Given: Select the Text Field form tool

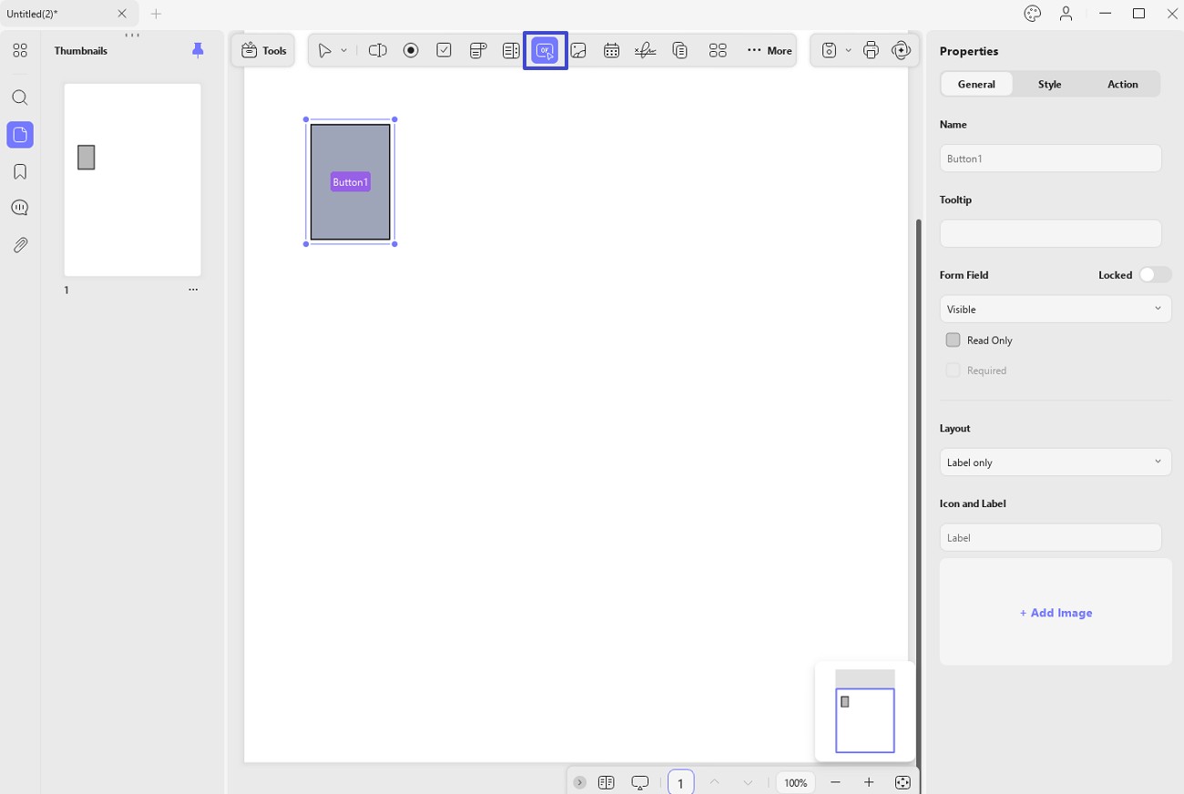Looking at the screenshot, I should click(x=377, y=51).
